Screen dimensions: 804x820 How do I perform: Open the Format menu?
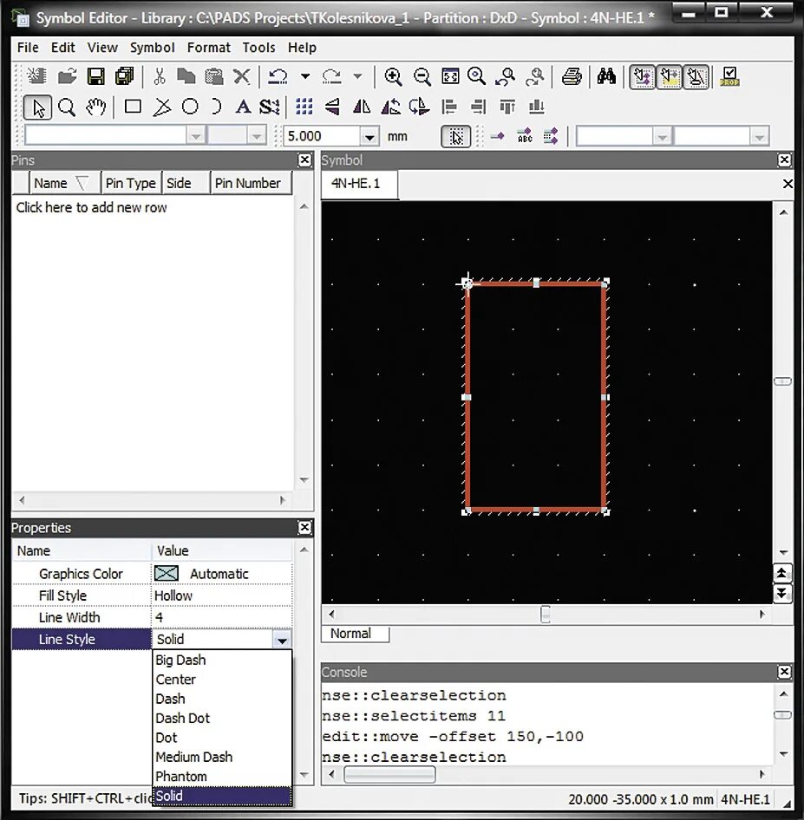[x=209, y=48]
